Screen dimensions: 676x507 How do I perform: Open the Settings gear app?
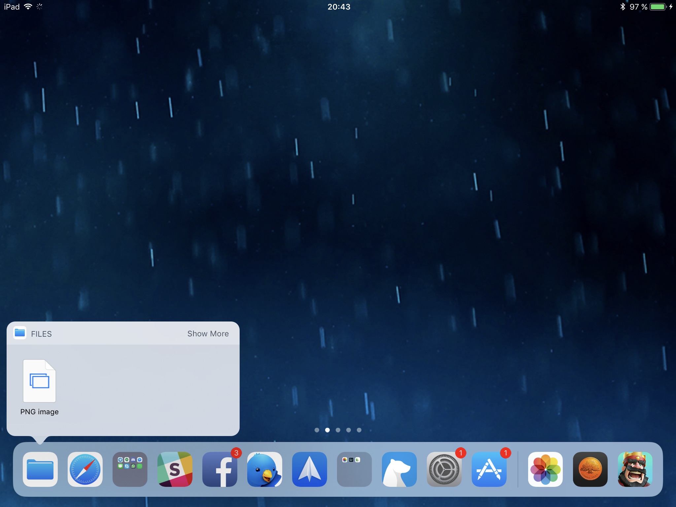point(444,469)
